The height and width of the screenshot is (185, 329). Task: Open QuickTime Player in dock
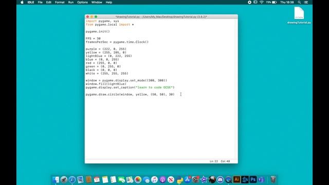[228, 180]
